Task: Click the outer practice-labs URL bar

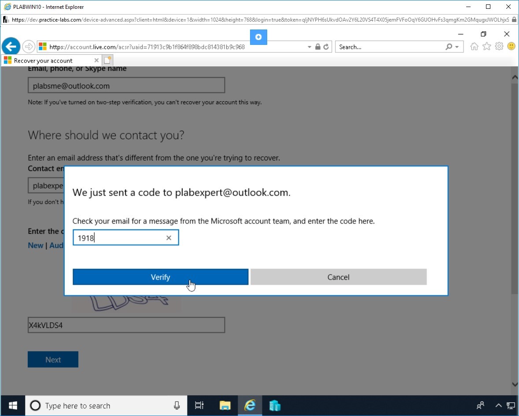Action: coord(260,20)
